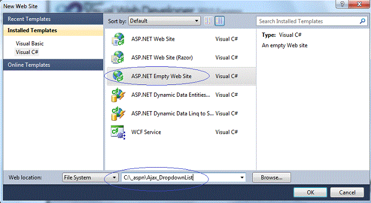Click Visual C# beside WCF Service
This screenshot has height=203, width=371.
pos(227,132)
